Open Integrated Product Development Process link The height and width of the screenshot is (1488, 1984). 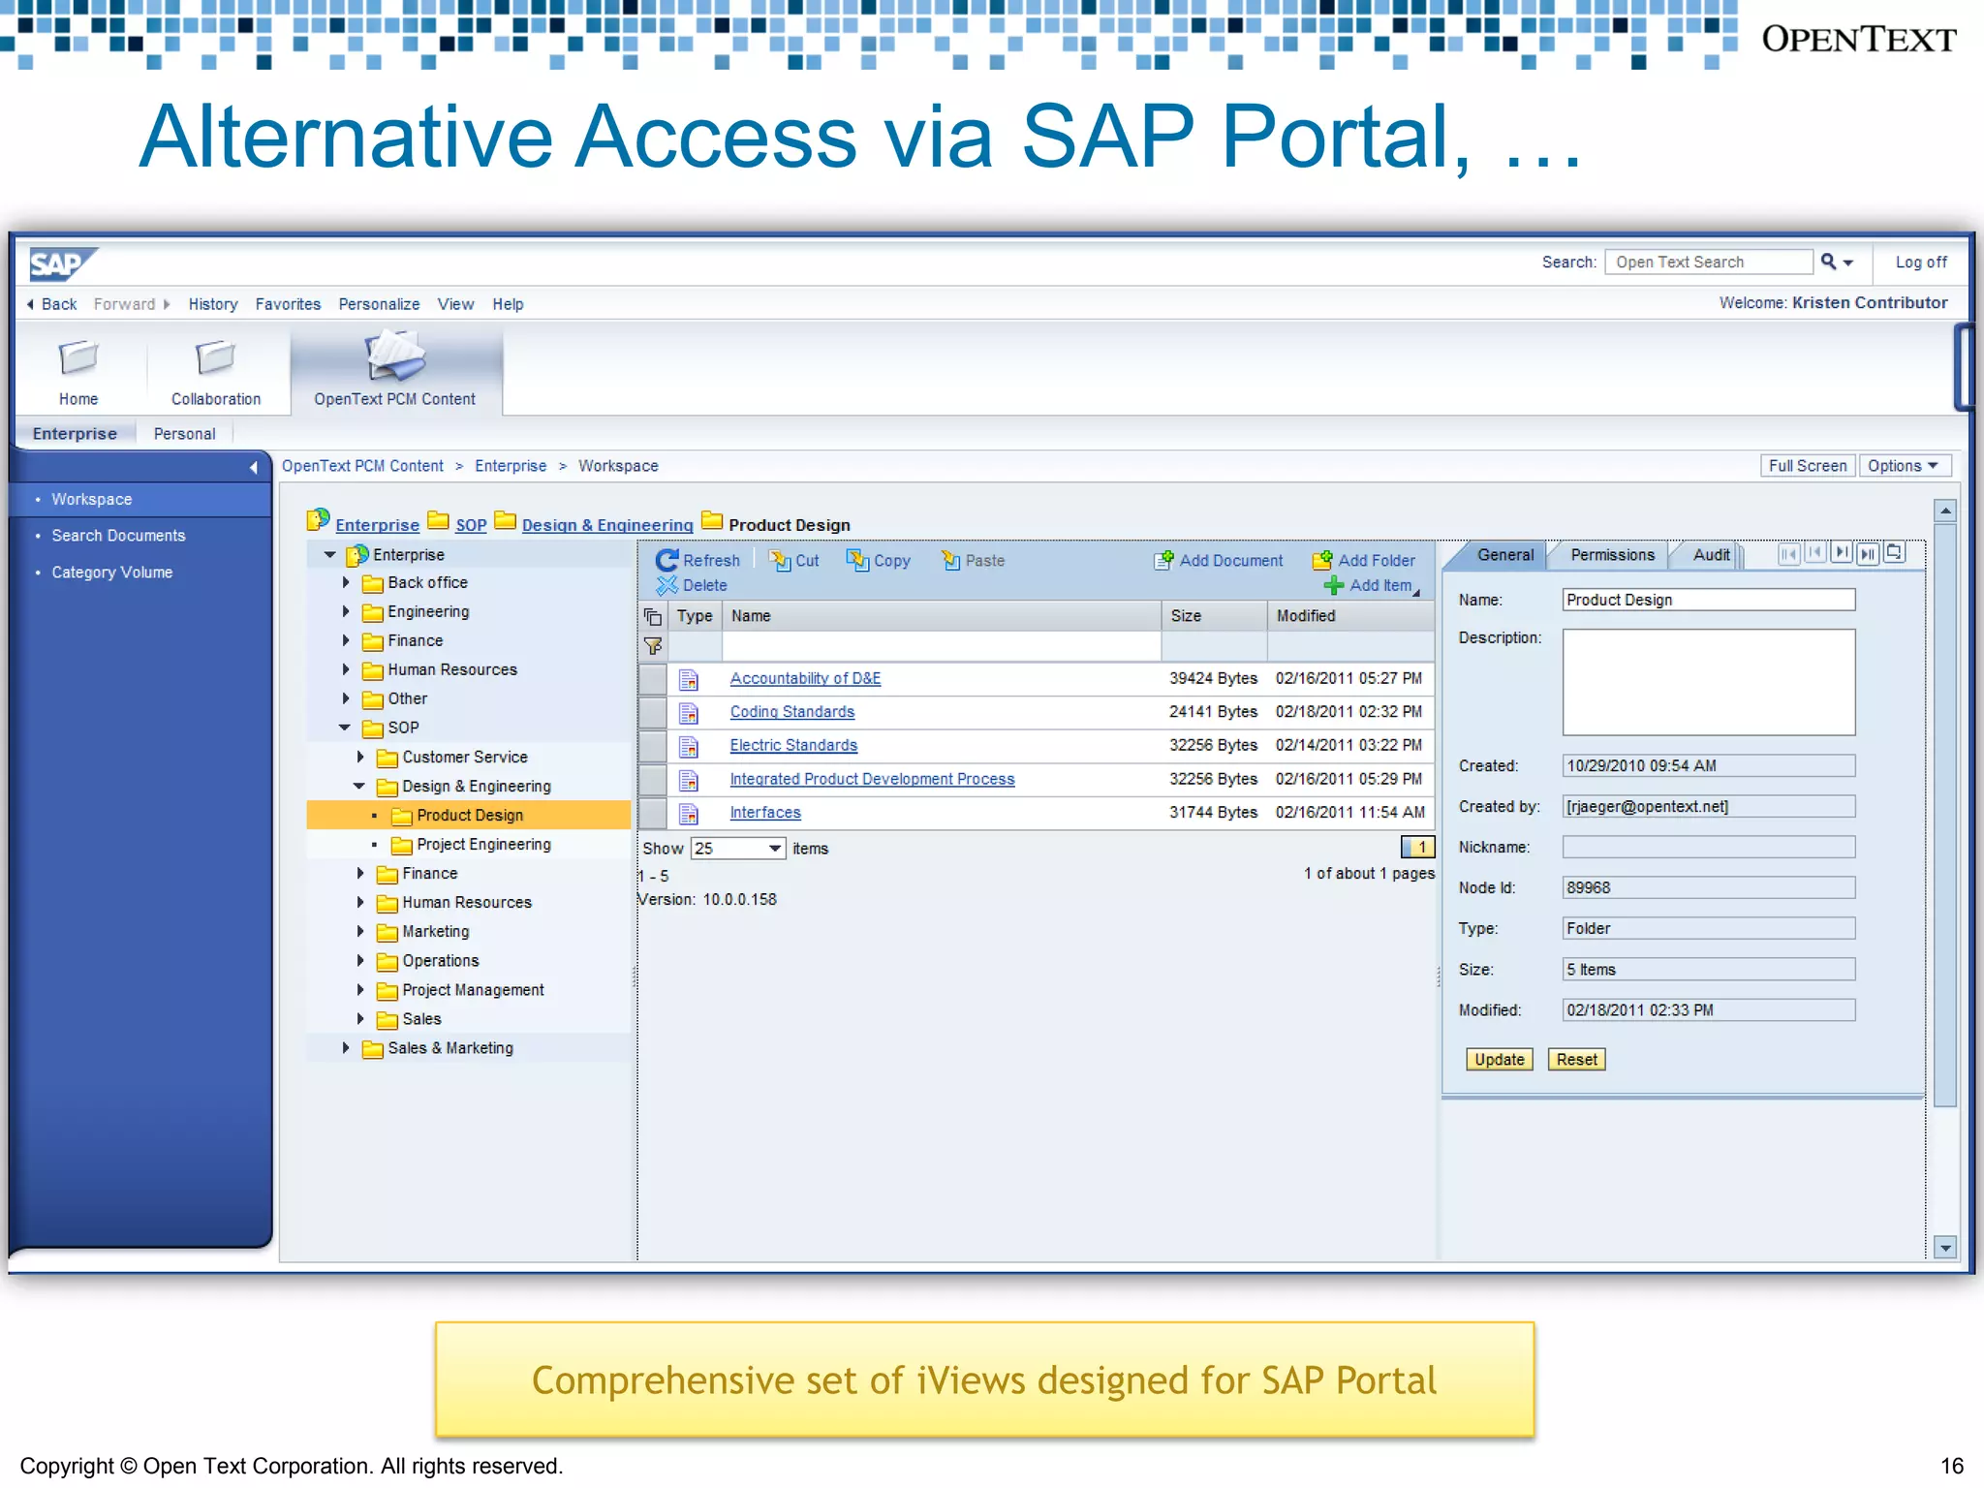point(872,779)
